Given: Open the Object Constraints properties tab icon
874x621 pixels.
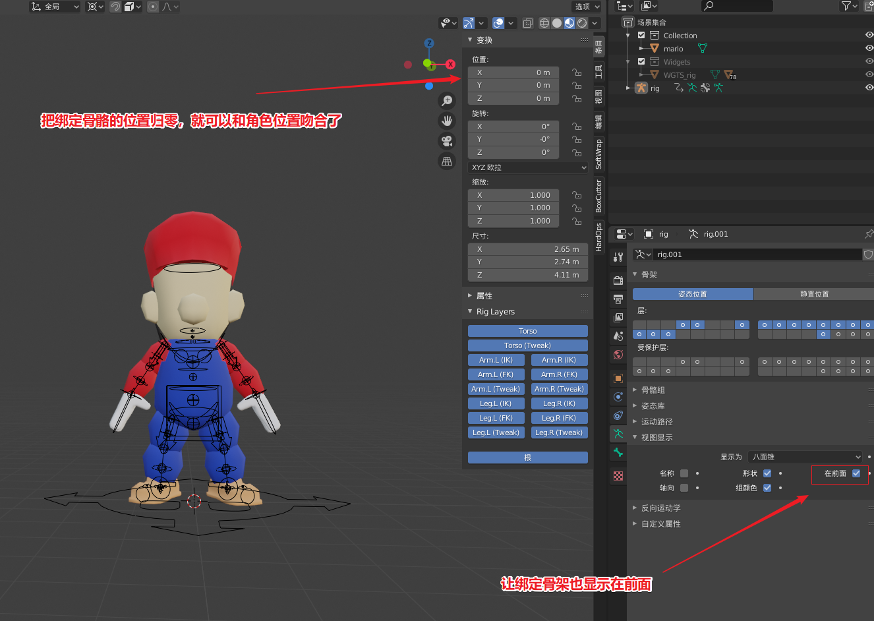Looking at the screenshot, I should 618,415.
